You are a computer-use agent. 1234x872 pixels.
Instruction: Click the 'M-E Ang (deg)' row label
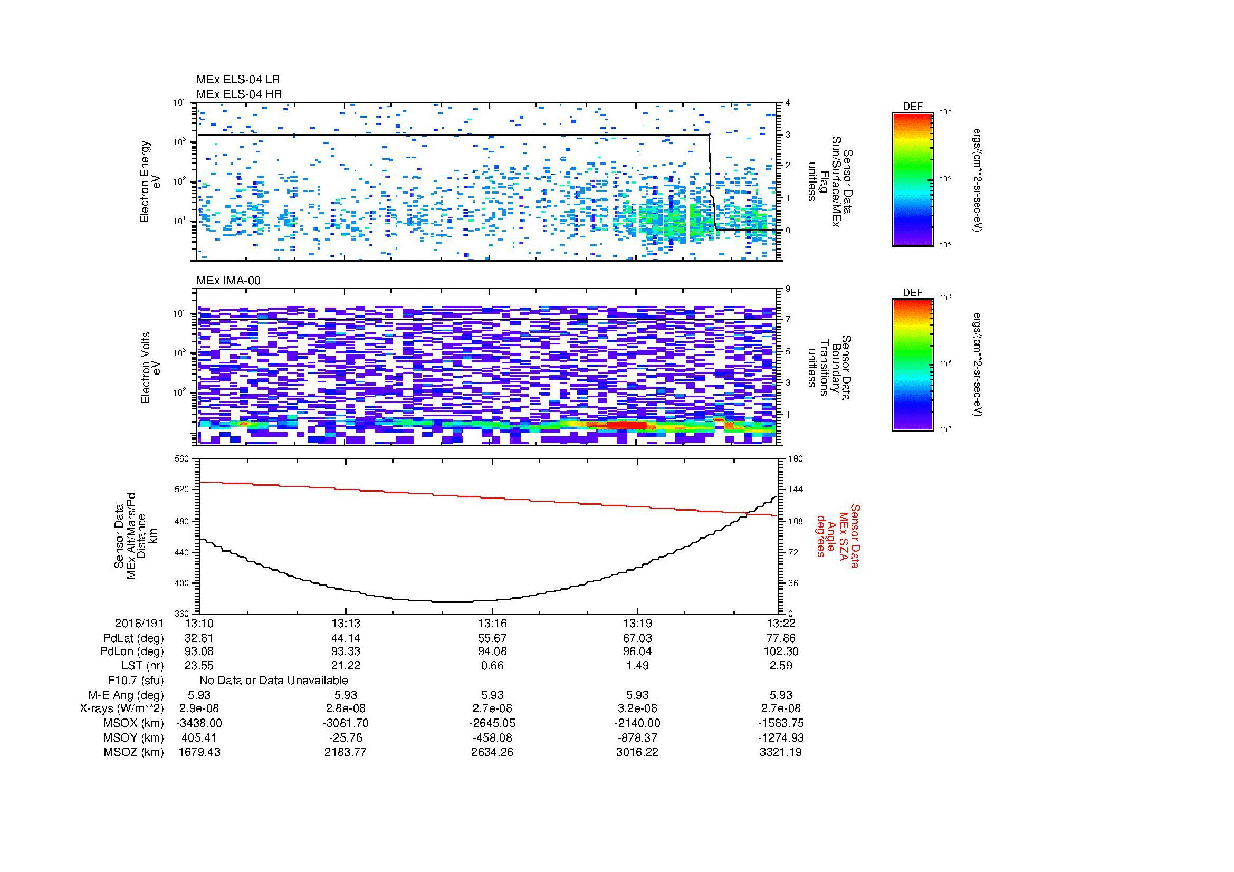point(126,695)
